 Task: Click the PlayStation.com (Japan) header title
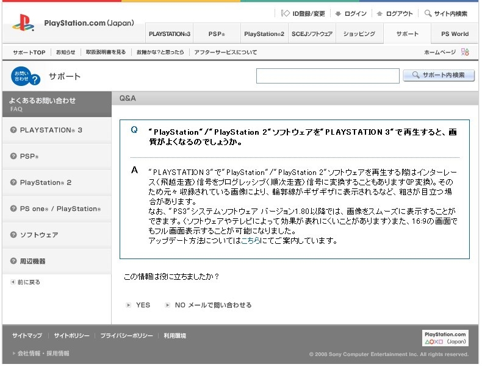coord(89,23)
